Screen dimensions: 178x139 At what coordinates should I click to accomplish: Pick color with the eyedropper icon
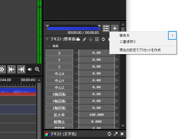116,134
